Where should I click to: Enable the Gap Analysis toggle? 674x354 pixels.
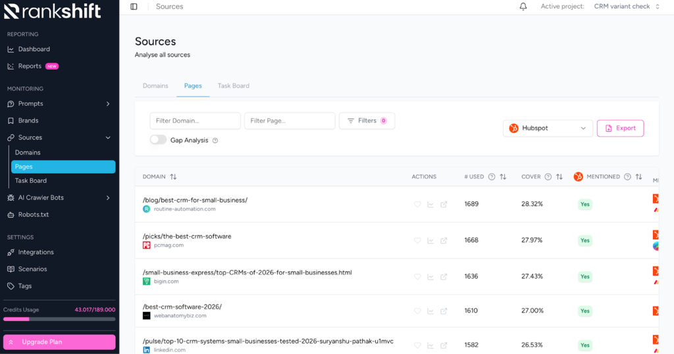[158, 140]
